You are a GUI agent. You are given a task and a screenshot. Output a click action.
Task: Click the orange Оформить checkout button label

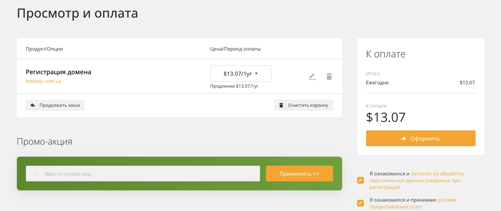point(425,139)
